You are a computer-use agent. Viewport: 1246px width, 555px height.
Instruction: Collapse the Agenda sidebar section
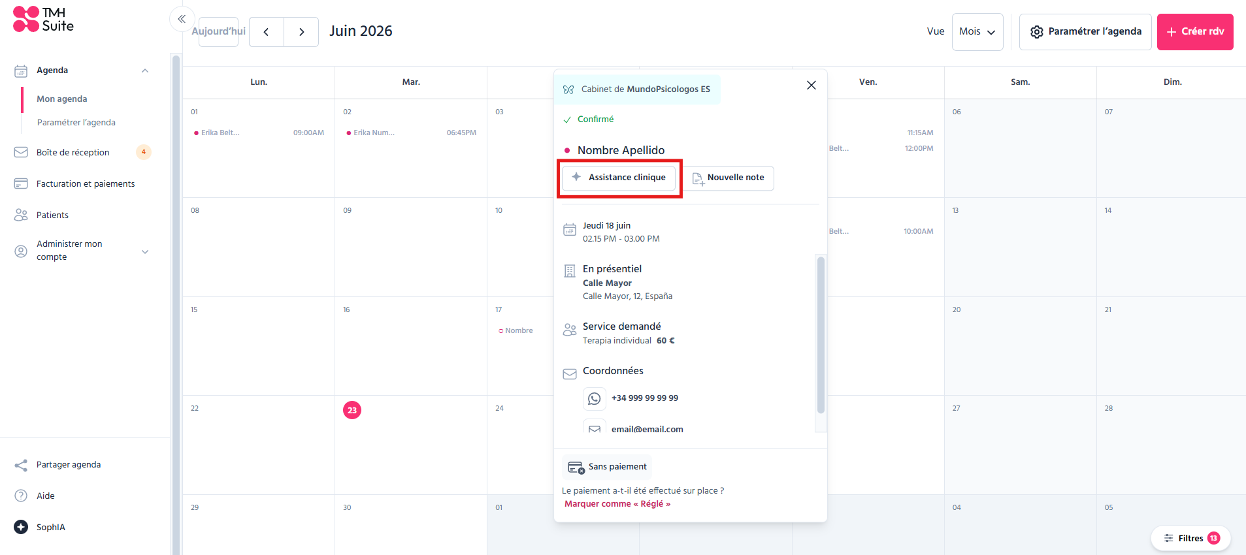tap(145, 71)
